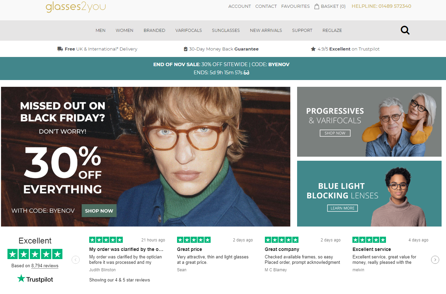The height and width of the screenshot is (294, 446).
Task: Show next reviews with right arrow
Action: 435,260
